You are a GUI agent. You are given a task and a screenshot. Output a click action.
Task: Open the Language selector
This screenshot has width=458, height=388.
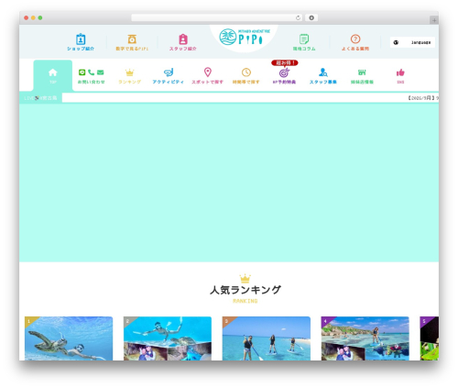click(412, 42)
